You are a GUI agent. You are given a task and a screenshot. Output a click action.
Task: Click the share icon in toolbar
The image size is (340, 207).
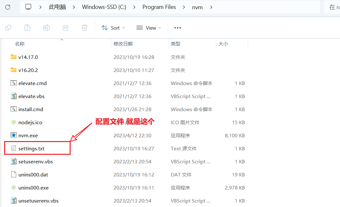pyautogui.click(x=66, y=28)
